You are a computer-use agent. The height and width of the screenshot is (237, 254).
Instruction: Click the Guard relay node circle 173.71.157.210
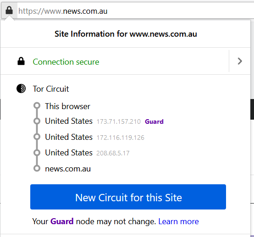[x=37, y=121]
